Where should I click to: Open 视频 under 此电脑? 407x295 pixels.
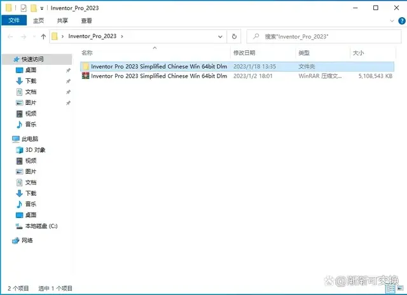tap(31, 161)
